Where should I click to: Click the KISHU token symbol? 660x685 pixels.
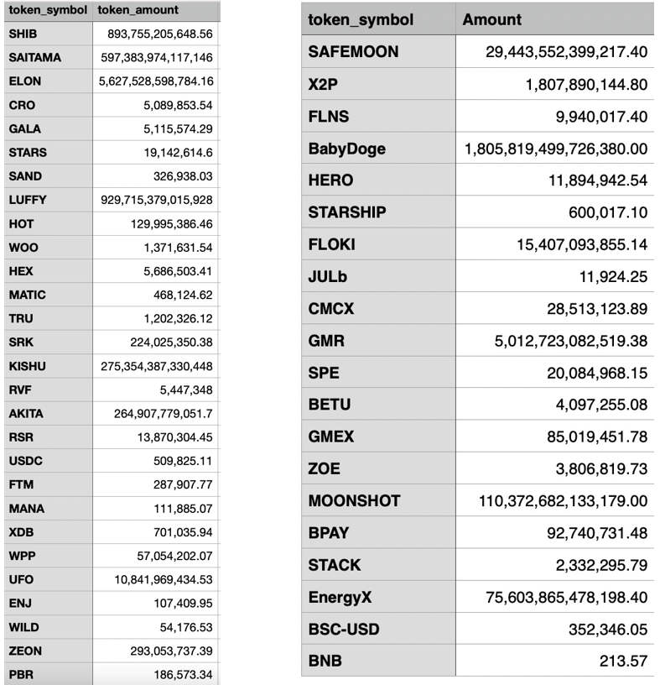click(27, 366)
